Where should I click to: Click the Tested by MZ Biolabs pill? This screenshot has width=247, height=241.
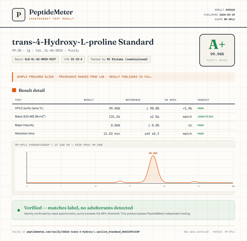pyautogui.click(x=119, y=59)
